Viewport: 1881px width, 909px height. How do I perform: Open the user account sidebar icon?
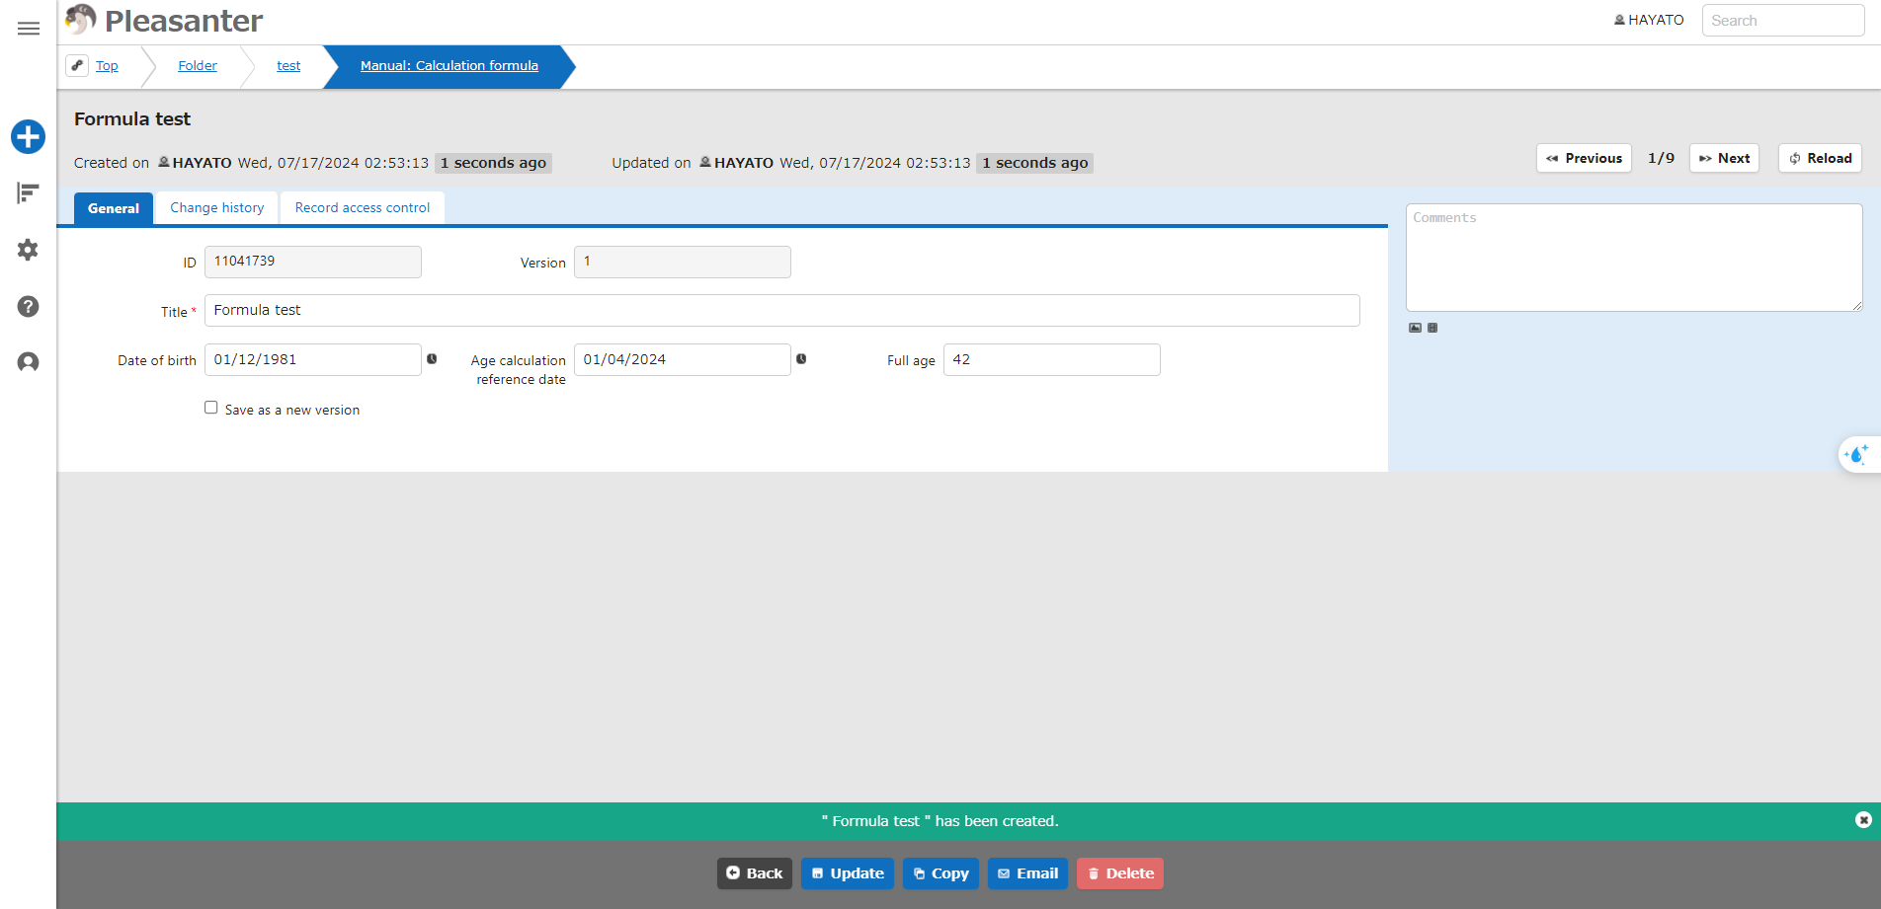(x=28, y=362)
